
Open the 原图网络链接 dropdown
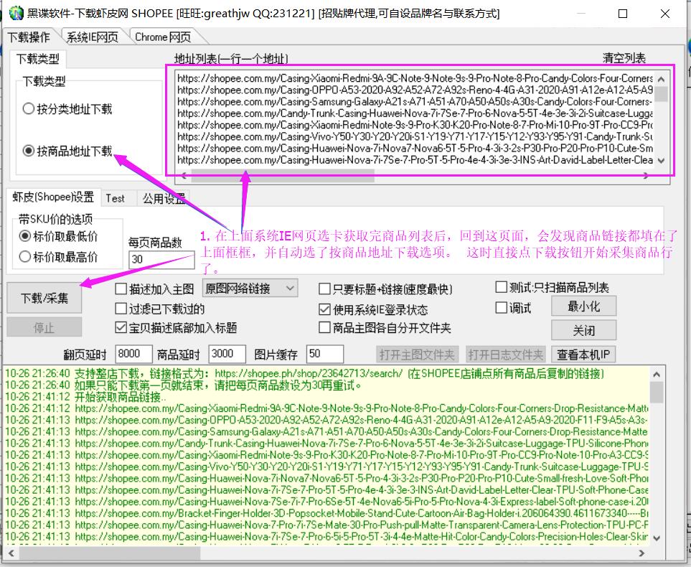pos(250,289)
